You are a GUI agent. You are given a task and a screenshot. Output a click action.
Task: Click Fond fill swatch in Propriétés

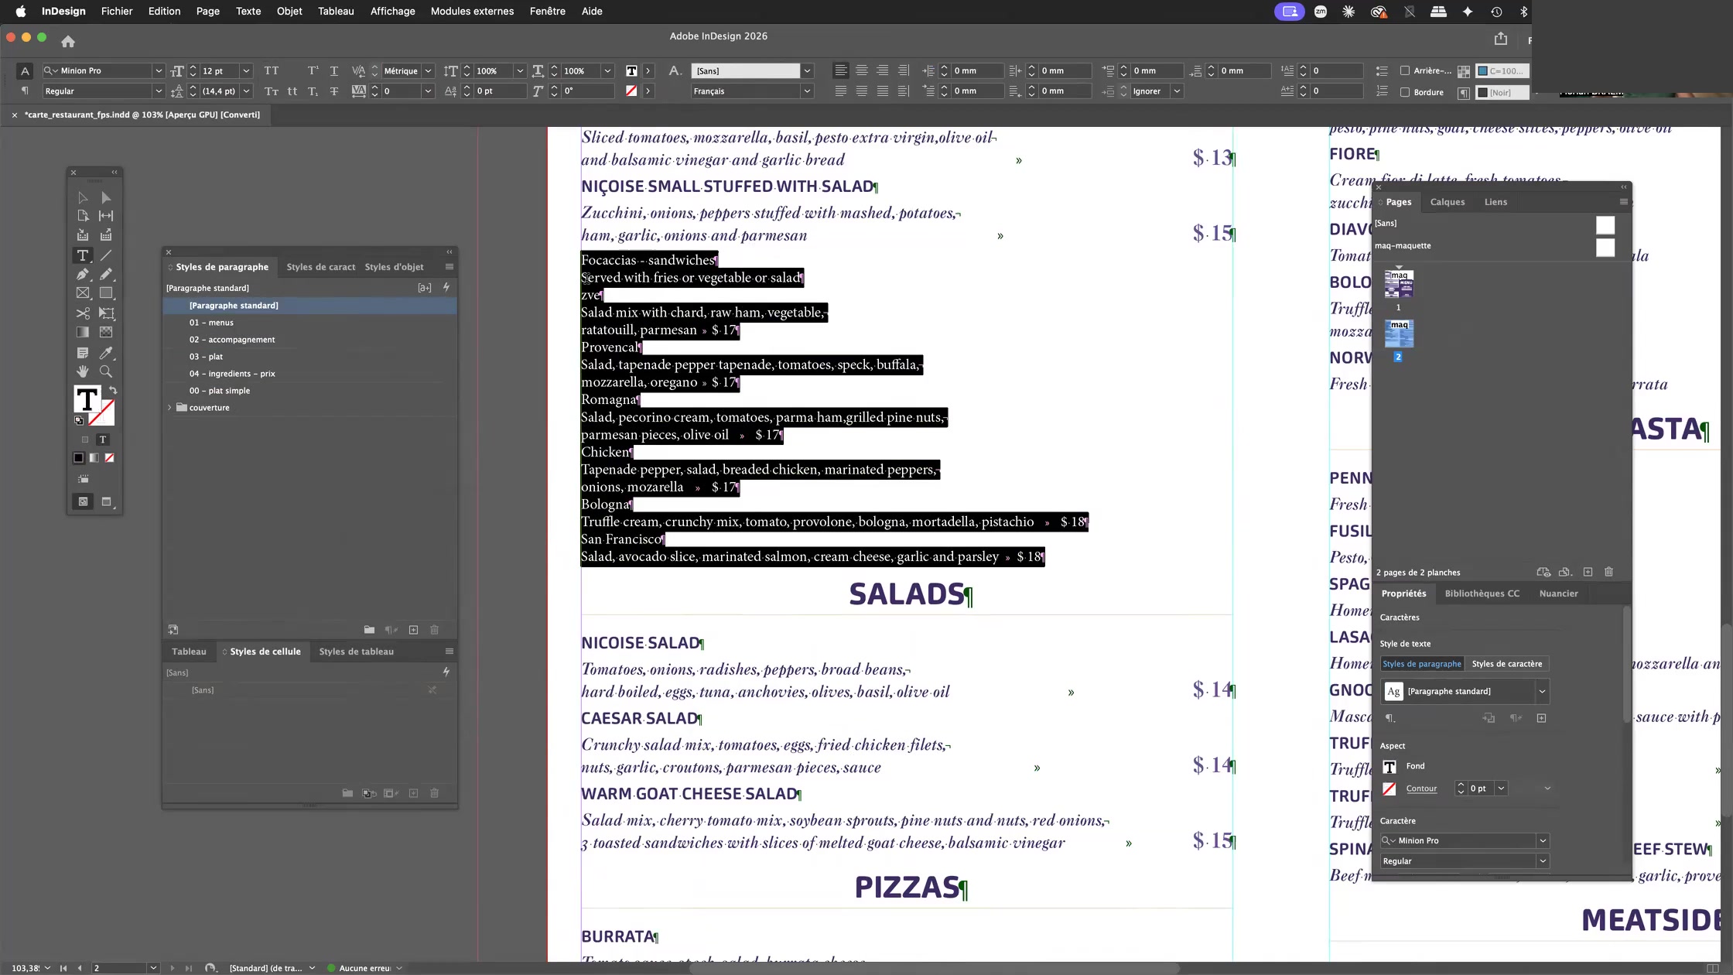(1389, 767)
